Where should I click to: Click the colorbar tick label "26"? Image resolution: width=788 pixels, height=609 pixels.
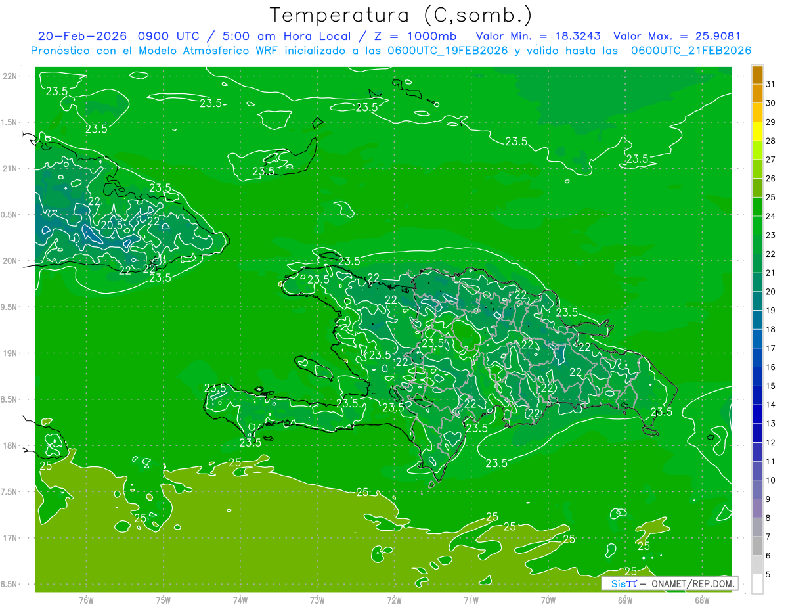pyautogui.click(x=771, y=179)
